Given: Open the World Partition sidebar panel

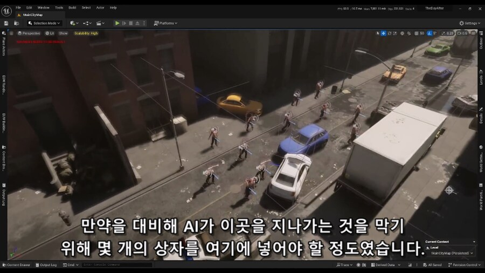Looking at the screenshot, I should point(481,197).
